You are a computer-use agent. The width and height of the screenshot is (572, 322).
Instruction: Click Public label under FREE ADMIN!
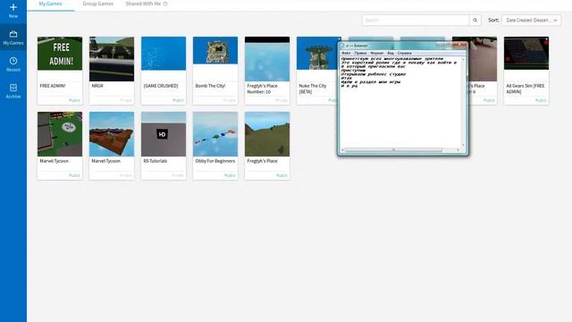click(74, 100)
